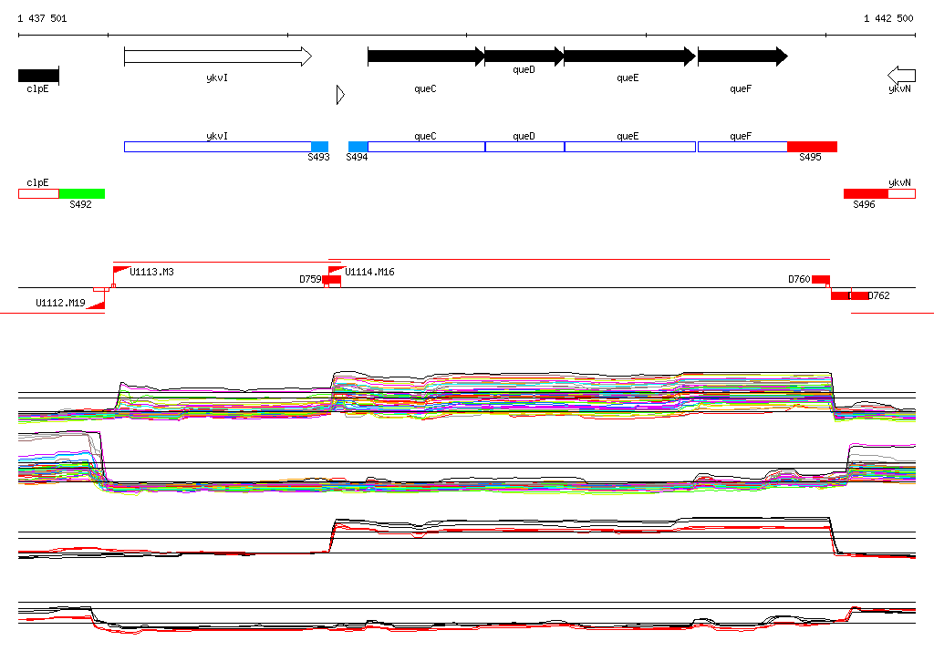
Task: Click the 'U1114.M16' label text
Action: [x=370, y=272]
